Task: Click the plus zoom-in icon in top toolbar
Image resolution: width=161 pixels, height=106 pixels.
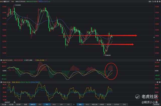Action: point(155,1)
